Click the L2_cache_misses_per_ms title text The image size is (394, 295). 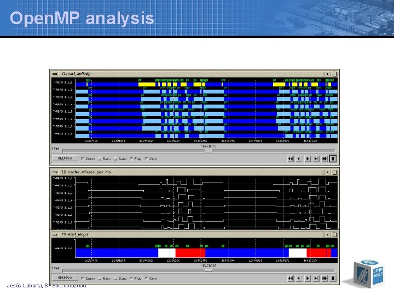click(86, 172)
